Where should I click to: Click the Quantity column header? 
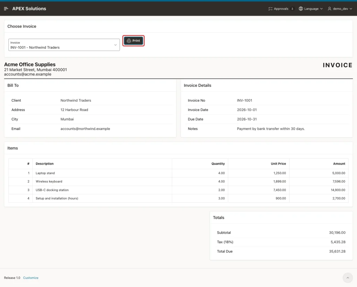coord(218,164)
